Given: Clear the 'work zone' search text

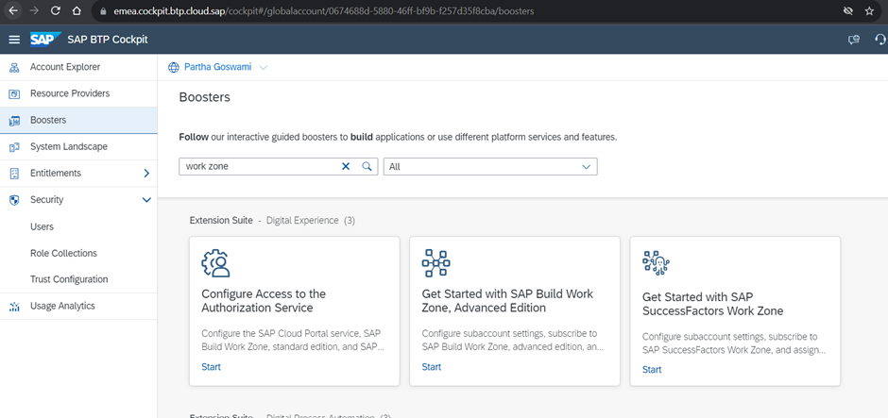Looking at the screenshot, I should click(346, 166).
